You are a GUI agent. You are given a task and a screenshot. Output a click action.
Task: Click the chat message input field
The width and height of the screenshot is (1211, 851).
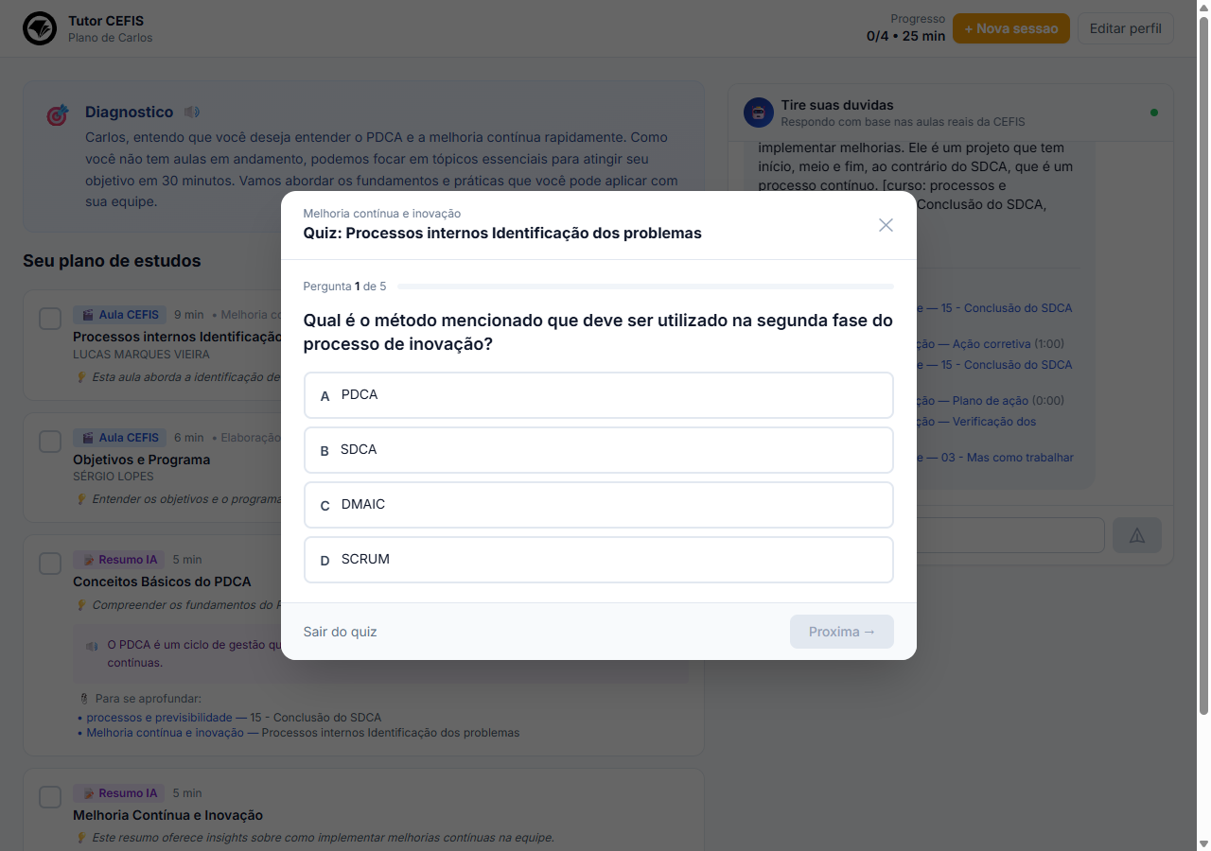1012,535
